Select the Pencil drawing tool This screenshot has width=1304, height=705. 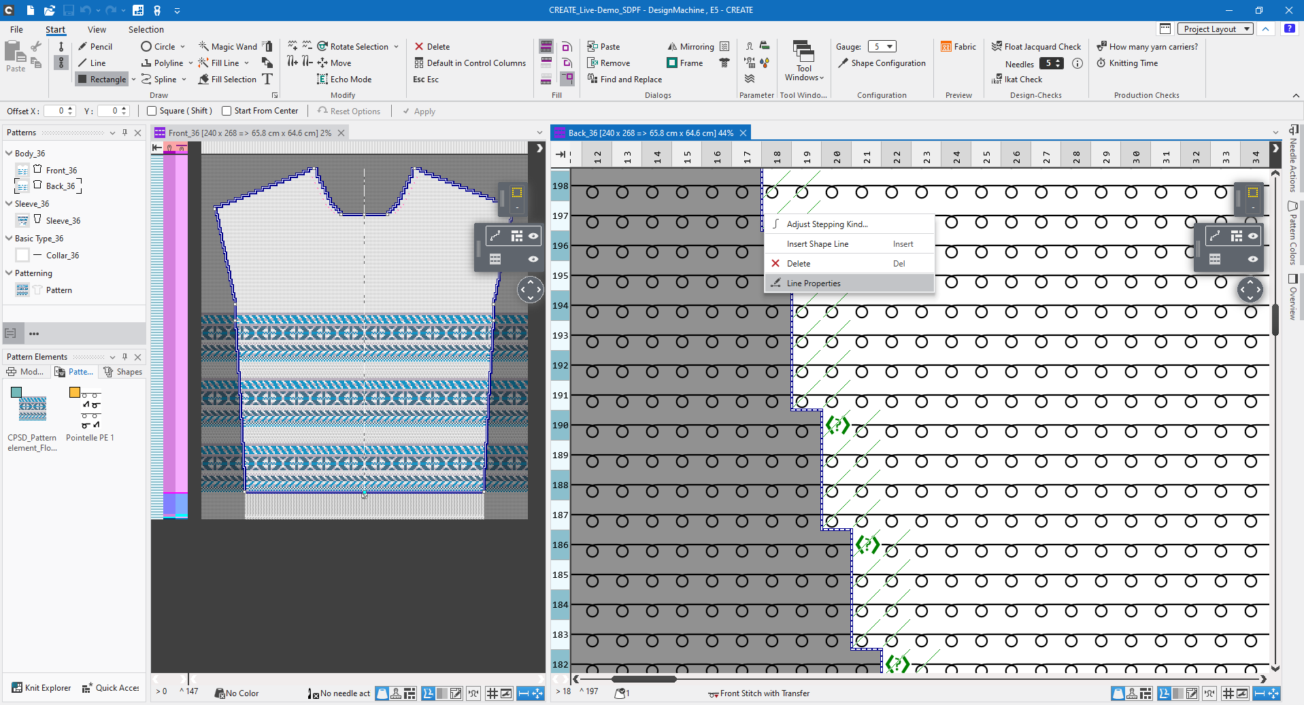tap(95, 46)
